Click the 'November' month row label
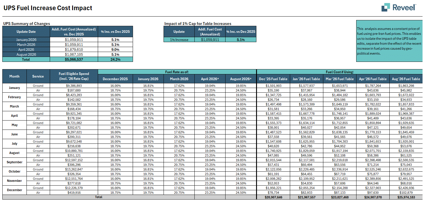Viewport: 424px width, 201px height. 14,181
